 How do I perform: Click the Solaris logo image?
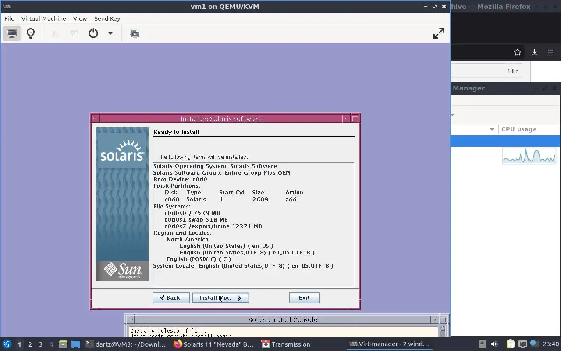pos(122,151)
